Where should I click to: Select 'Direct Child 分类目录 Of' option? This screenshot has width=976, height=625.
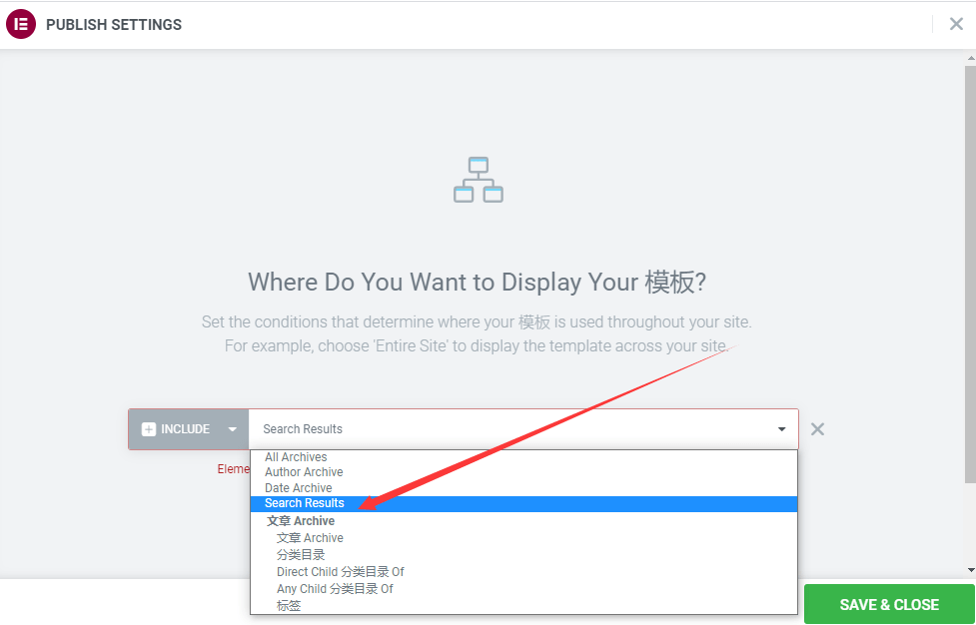click(342, 571)
